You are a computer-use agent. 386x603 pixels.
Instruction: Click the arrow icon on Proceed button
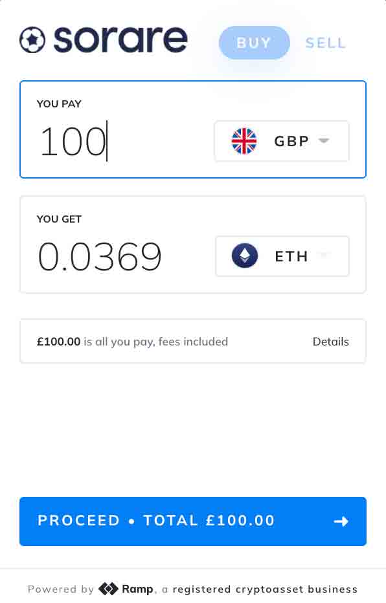341,521
